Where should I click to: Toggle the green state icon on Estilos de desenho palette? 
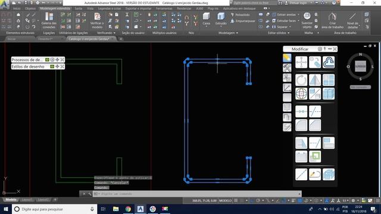coord(52,67)
